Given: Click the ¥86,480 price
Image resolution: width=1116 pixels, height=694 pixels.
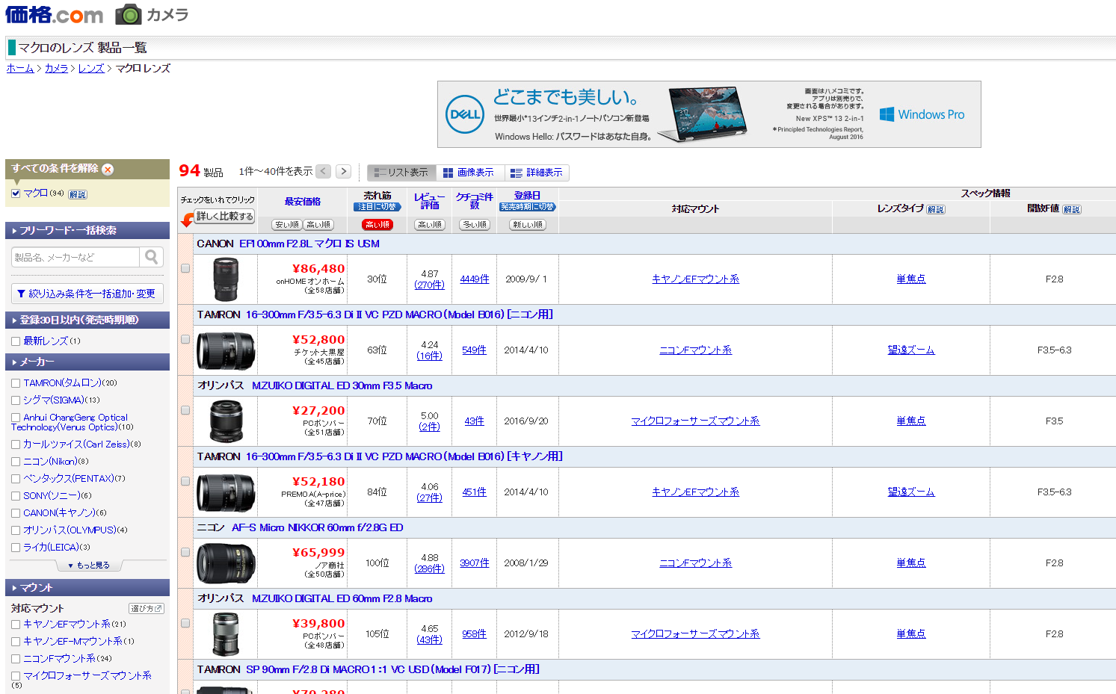Looking at the screenshot, I should point(318,269).
